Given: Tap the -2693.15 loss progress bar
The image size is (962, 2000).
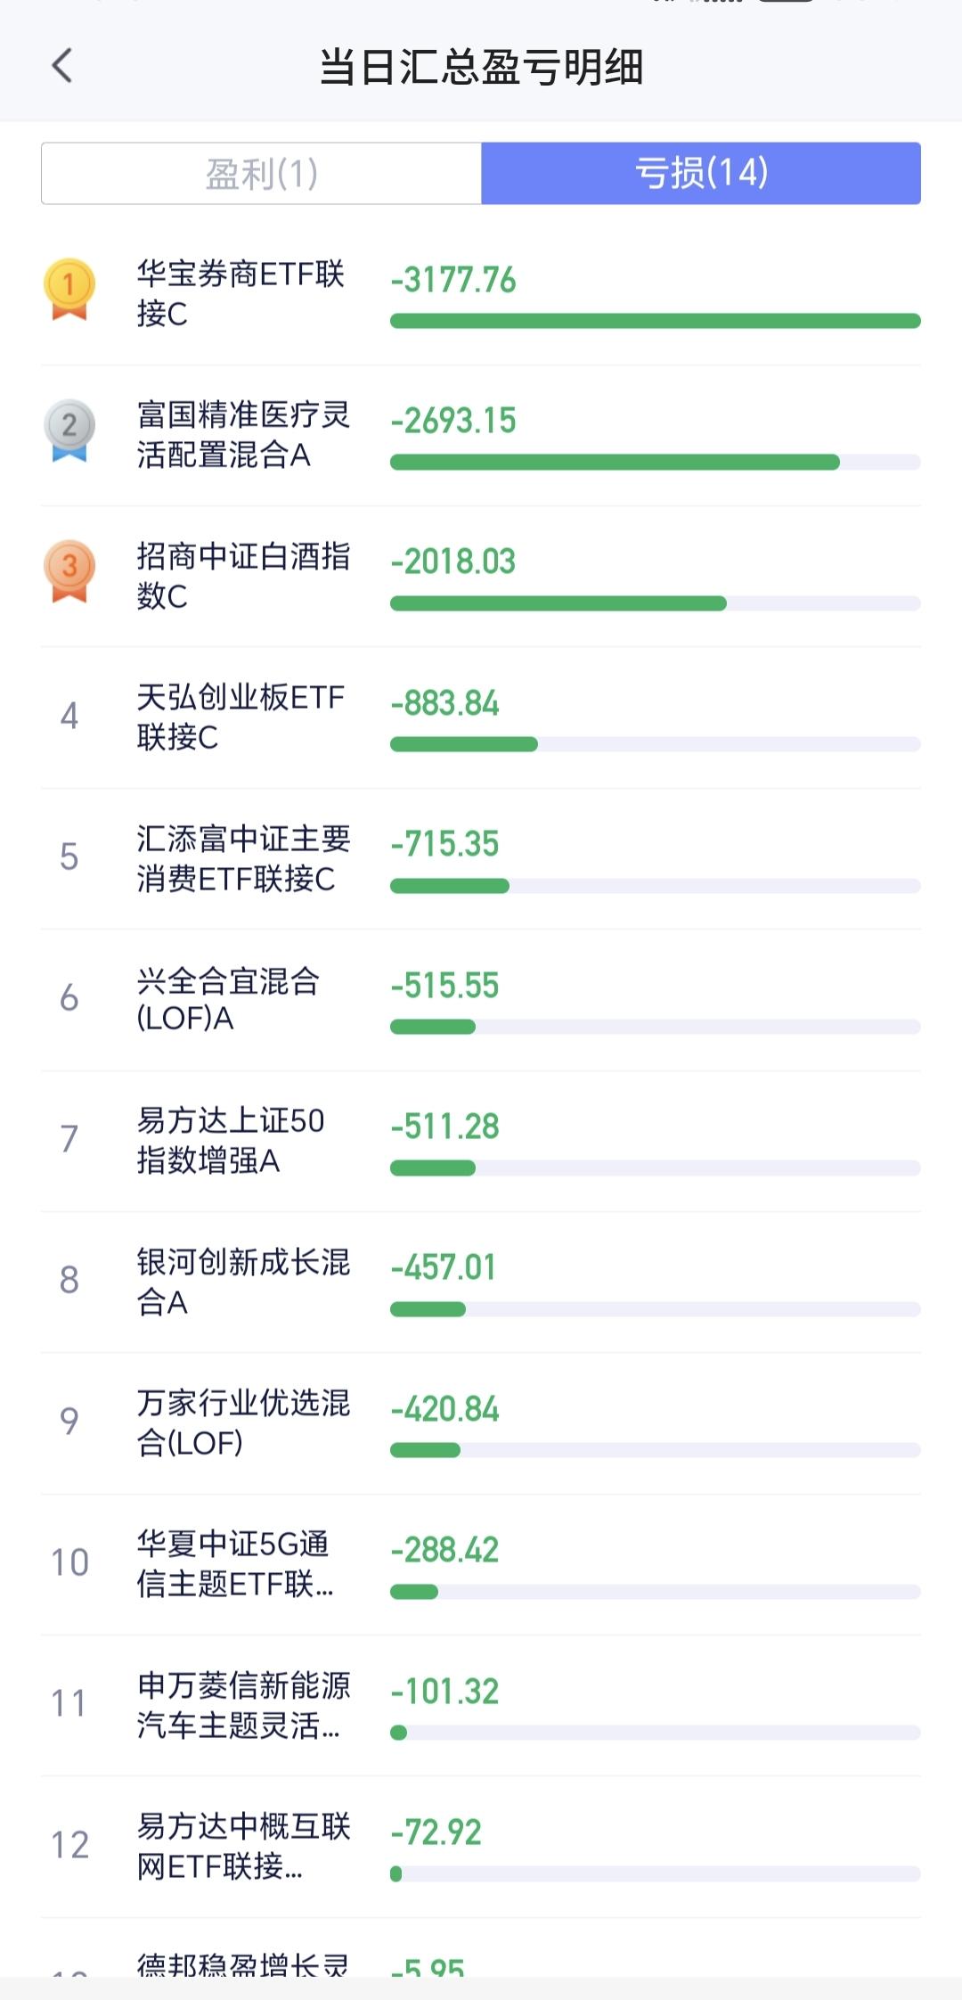Looking at the screenshot, I should [615, 462].
